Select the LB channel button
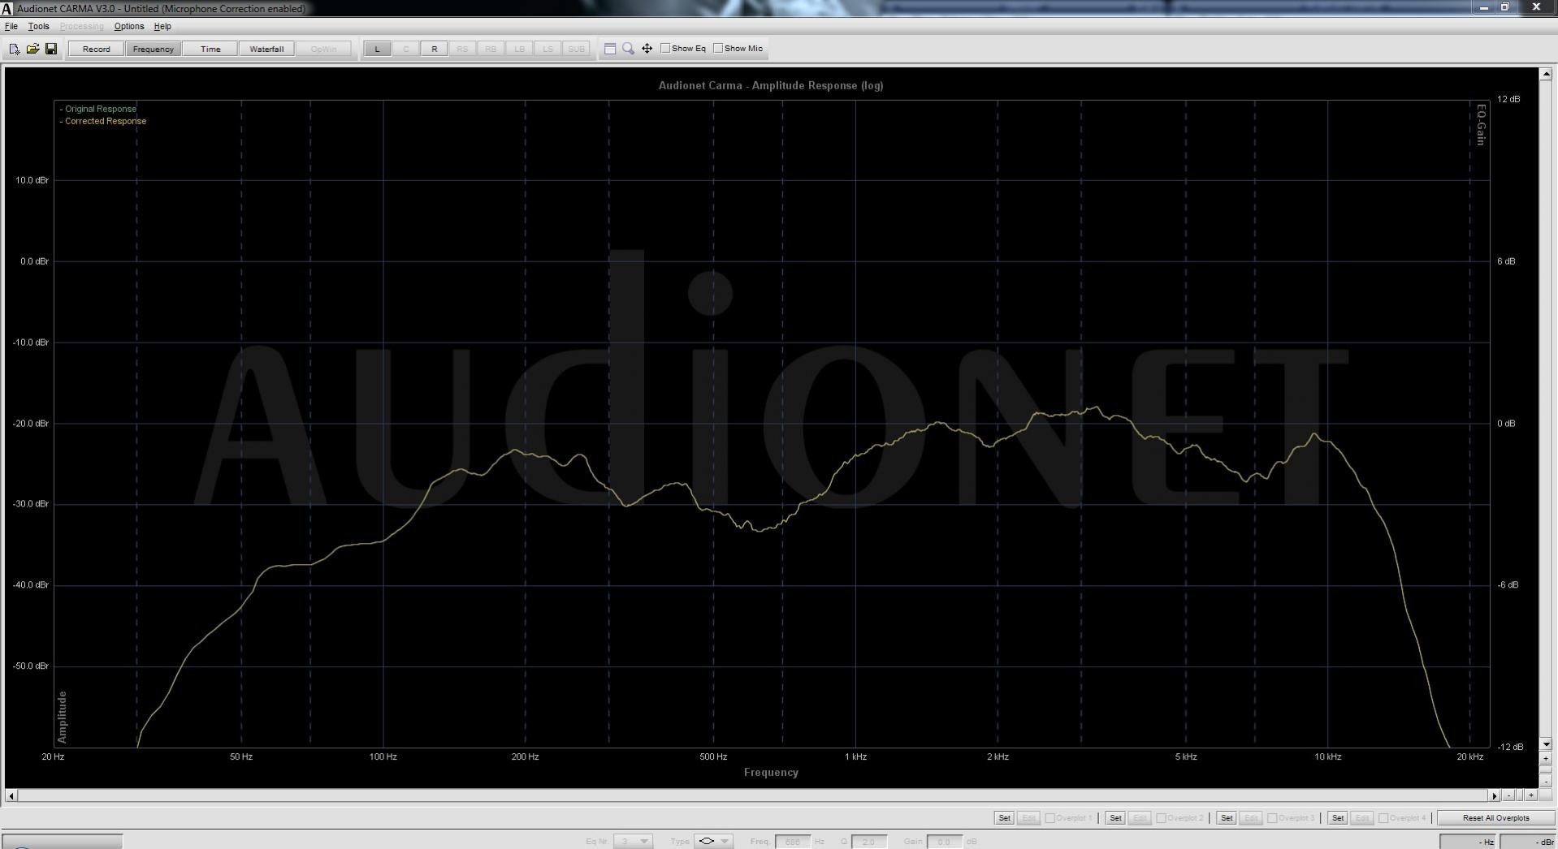The width and height of the screenshot is (1558, 849). (519, 49)
